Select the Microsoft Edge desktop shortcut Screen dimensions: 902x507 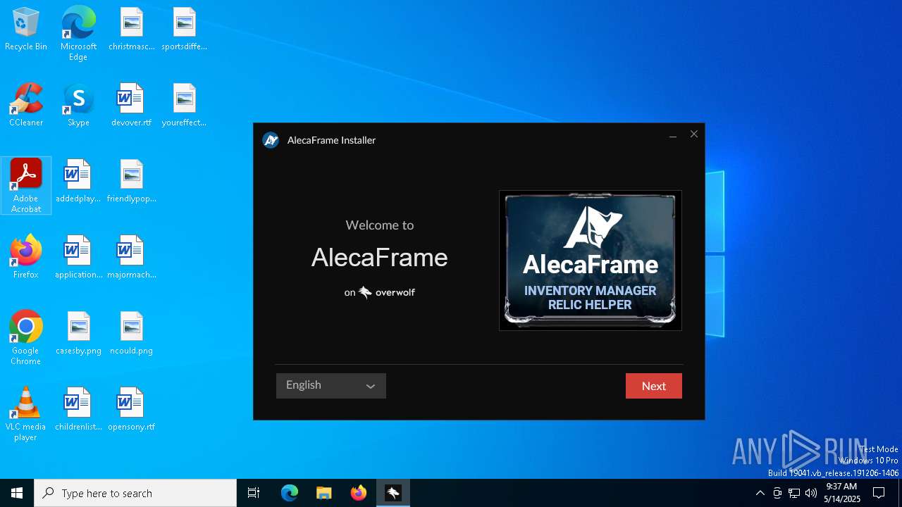(78, 34)
